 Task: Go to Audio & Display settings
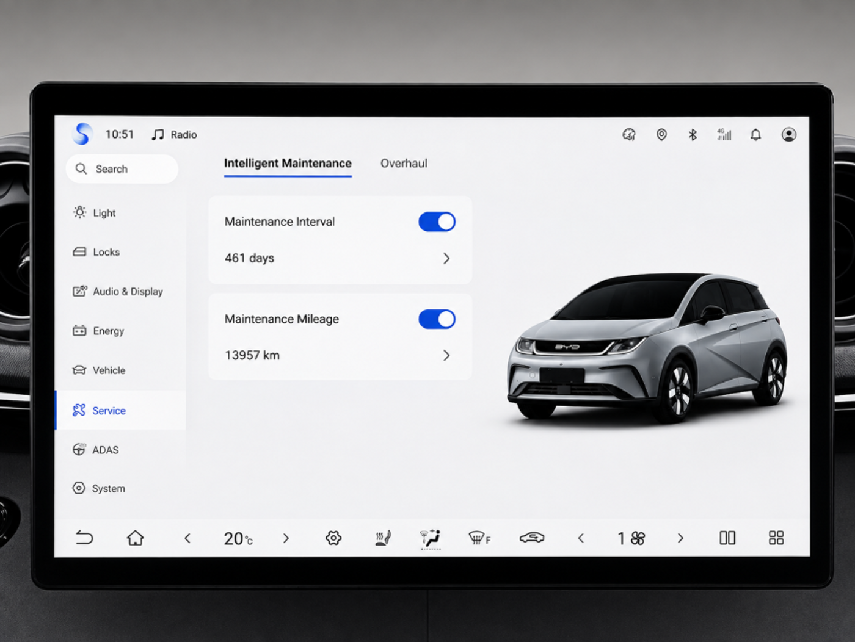(x=120, y=292)
